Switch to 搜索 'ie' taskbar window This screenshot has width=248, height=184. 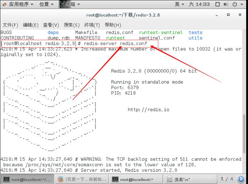tap(190, 179)
